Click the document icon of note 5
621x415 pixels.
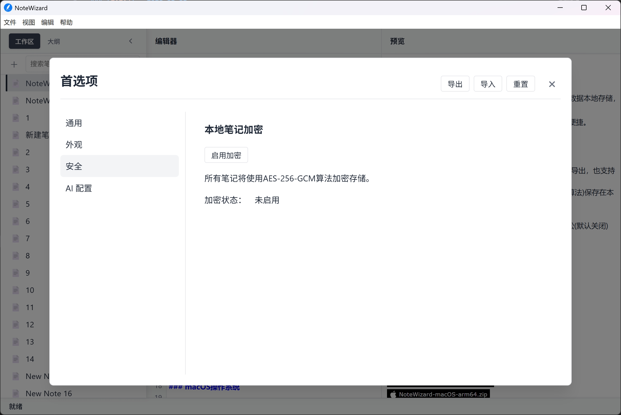16,204
